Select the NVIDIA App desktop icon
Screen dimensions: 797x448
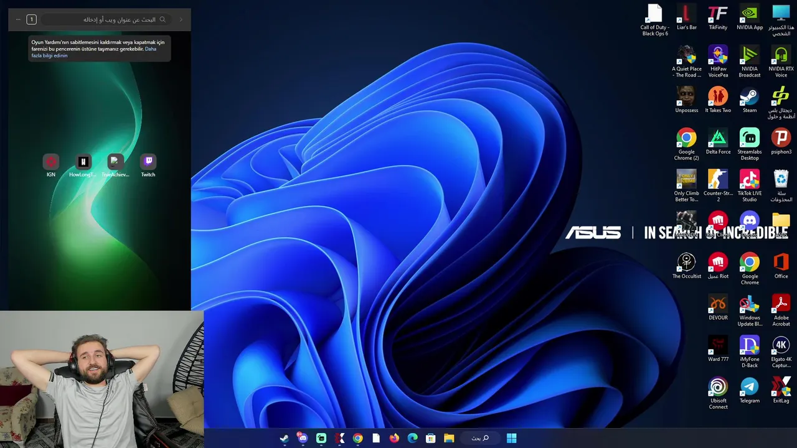(750, 17)
